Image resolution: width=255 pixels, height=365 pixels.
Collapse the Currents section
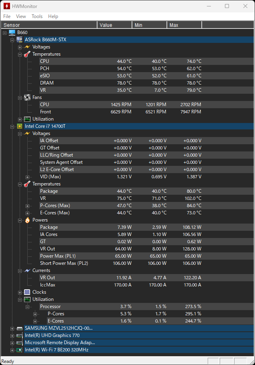[20, 271]
